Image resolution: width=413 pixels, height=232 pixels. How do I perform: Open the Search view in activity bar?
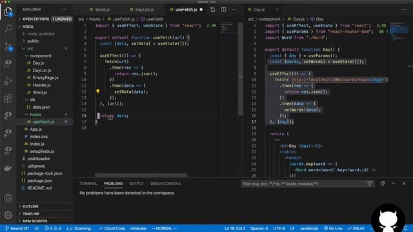pyautogui.click(x=8, y=28)
